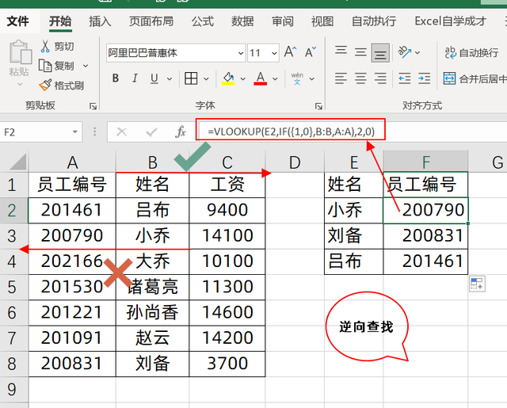Screen dimensions: 507x408
Task: Click the Copy button
Action: (x=56, y=66)
